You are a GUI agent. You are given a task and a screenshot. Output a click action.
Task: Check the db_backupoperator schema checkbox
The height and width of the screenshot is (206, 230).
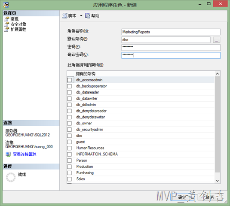coord(70,86)
